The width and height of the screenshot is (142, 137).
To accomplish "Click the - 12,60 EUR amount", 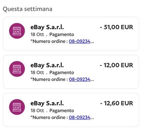I will (x=116, y=103).
